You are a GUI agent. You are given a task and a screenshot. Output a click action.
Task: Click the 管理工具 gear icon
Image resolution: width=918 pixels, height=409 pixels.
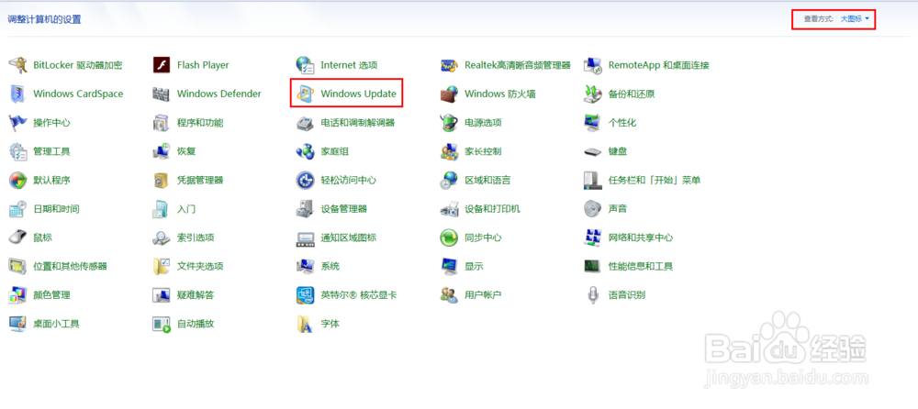click(x=18, y=151)
